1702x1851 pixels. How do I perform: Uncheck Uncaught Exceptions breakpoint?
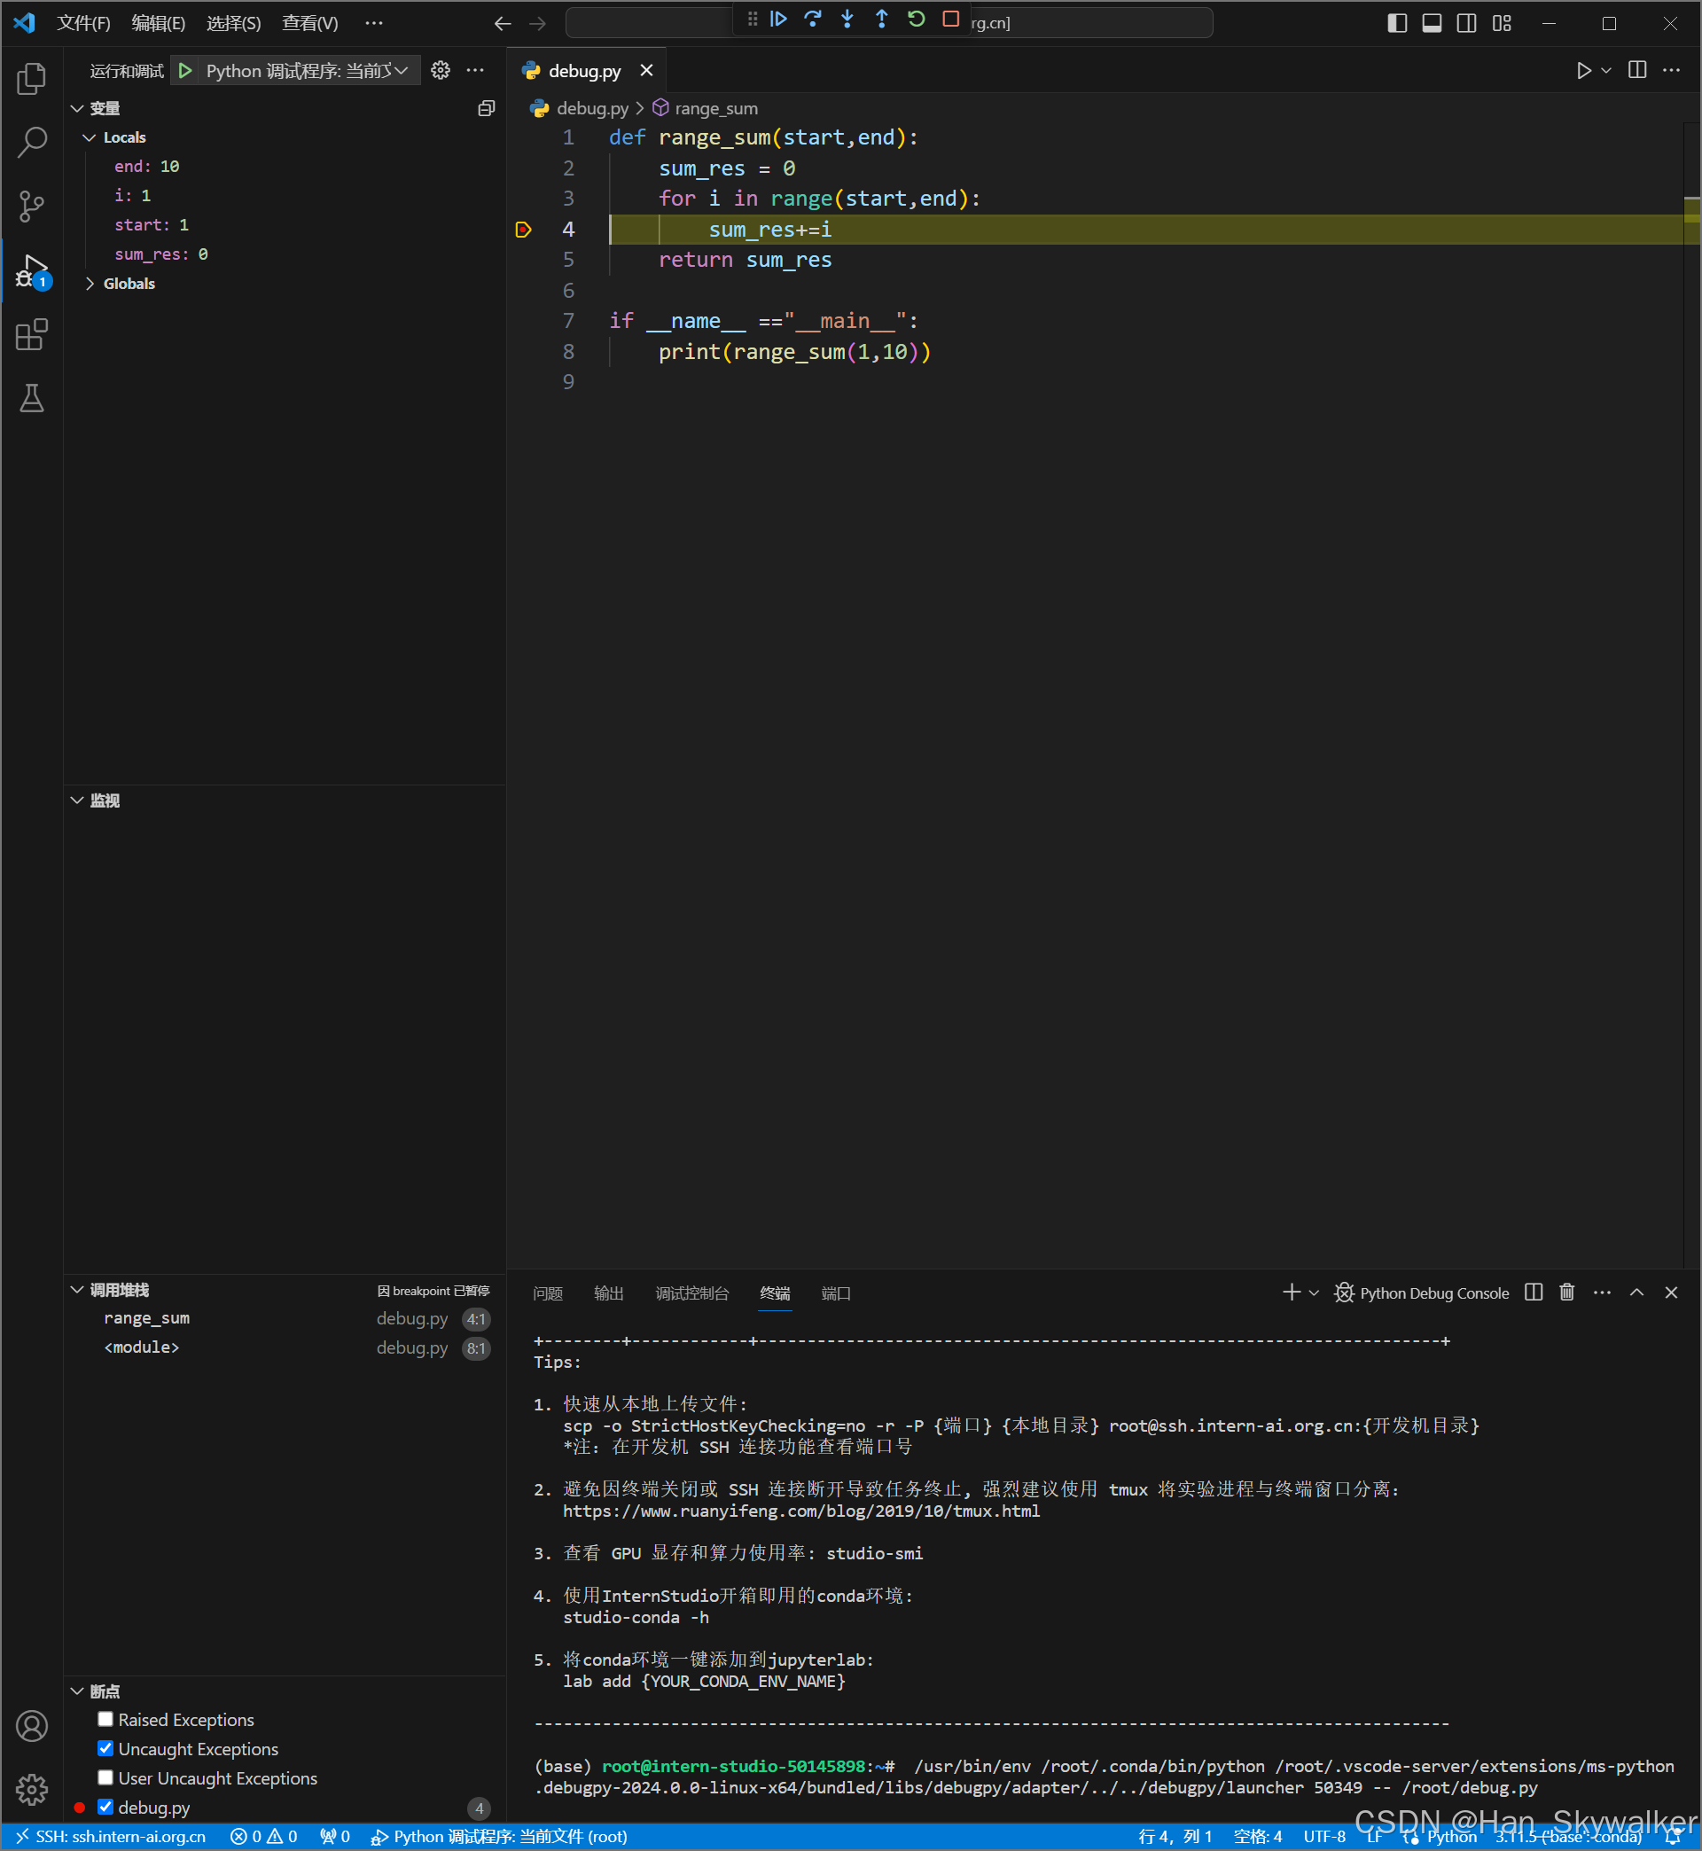point(105,1748)
